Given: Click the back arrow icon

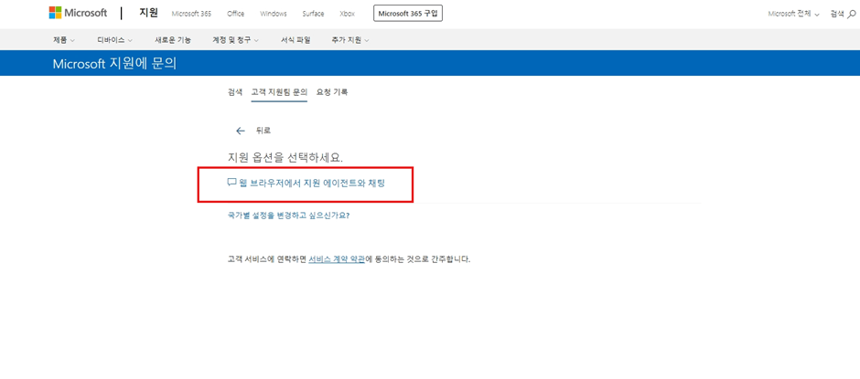Looking at the screenshot, I should pos(241,131).
